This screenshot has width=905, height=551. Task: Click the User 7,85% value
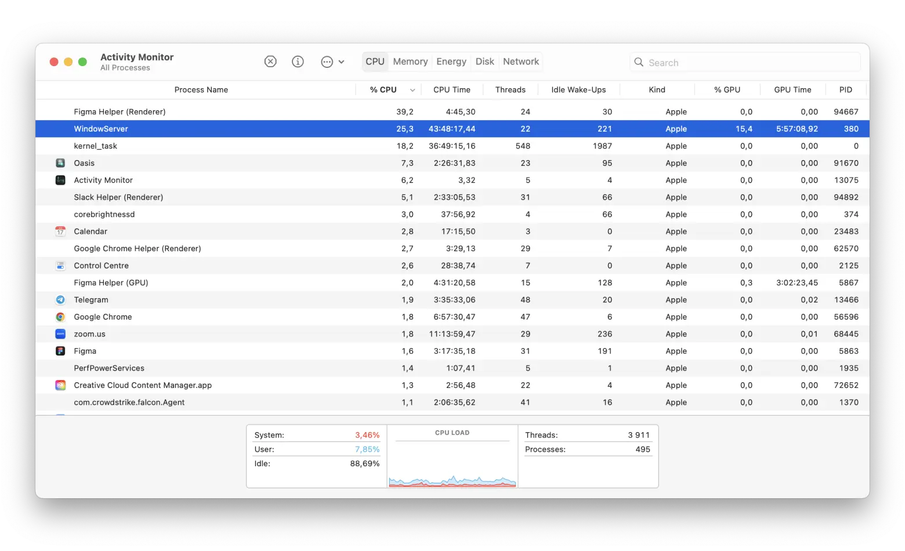click(x=367, y=449)
